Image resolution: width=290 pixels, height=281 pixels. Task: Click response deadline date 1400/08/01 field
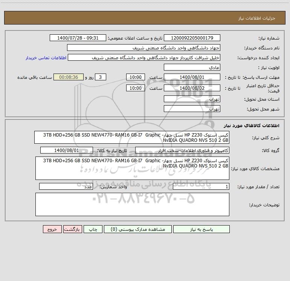tap(192, 77)
